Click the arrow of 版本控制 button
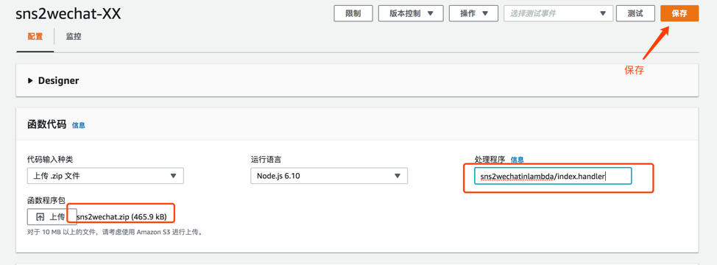This screenshot has height=265, width=717. (430, 13)
